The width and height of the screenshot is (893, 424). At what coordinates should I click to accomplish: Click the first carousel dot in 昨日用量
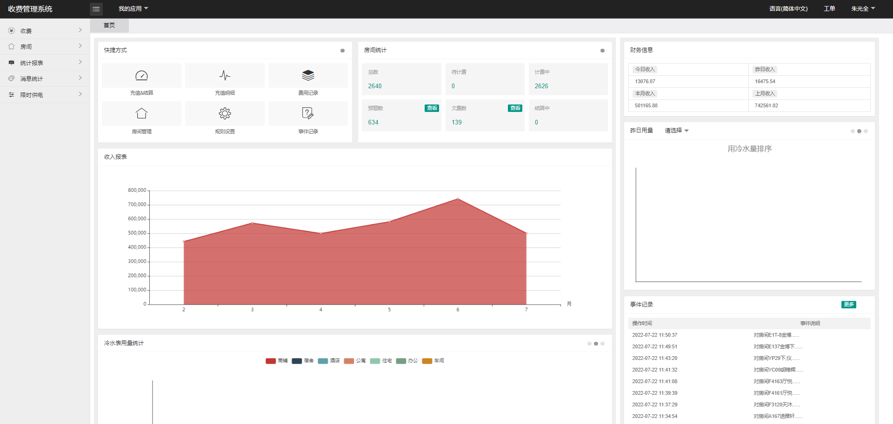click(x=853, y=131)
